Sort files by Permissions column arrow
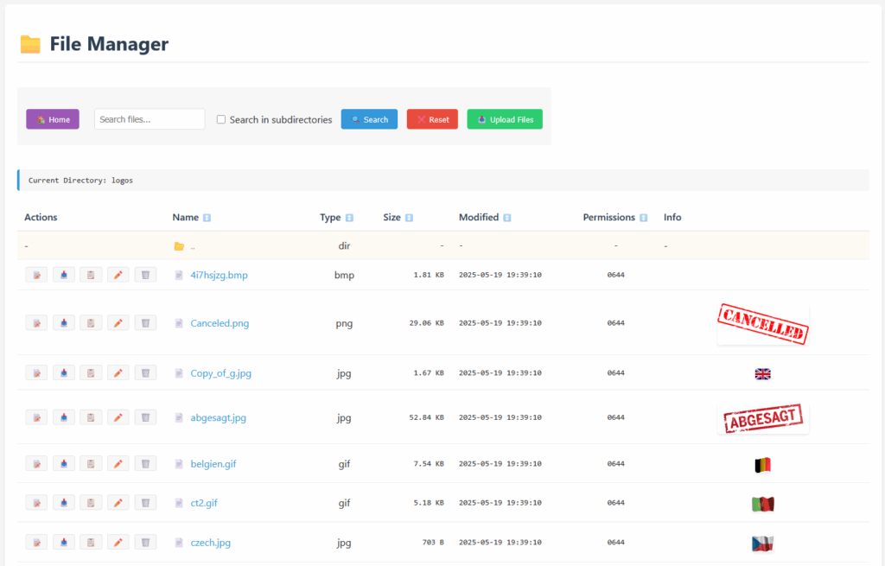This screenshot has height=566, width=885. click(x=644, y=218)
